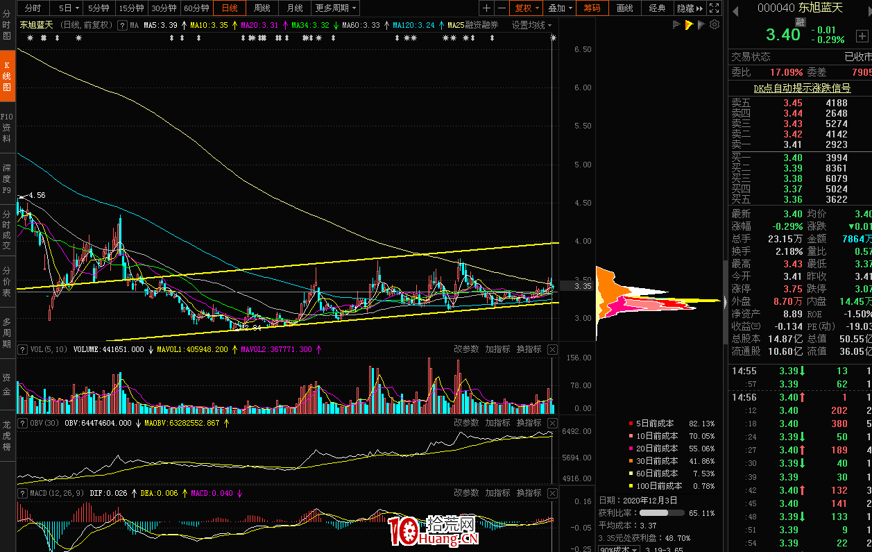This screenshot has height=552, width=872.
Task: Select the gray flame chip view icon
Action: [x=701, y=25]
